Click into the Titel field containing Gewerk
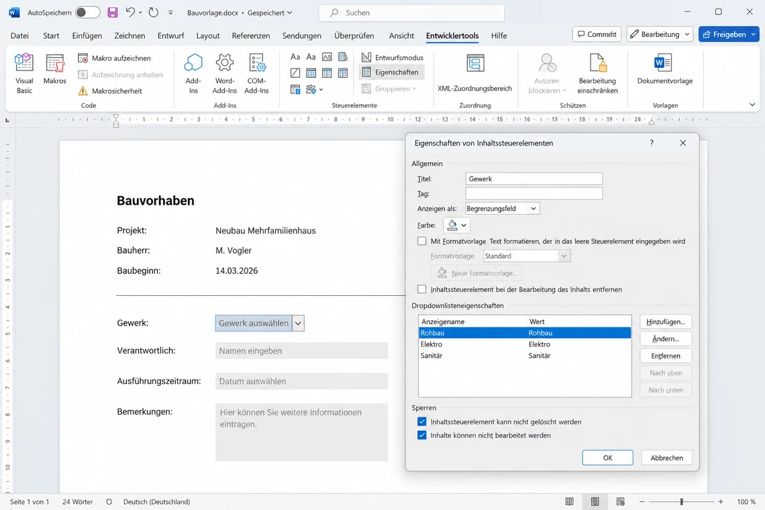This screenshot has height=510, width=765. click(x=533, y=178)
